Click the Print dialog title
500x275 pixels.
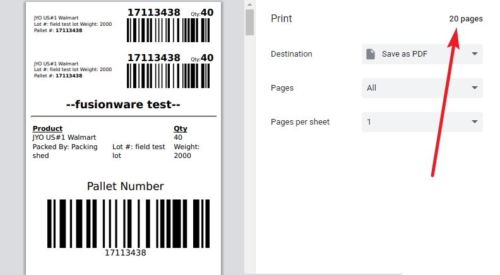(x=282, y=19)
